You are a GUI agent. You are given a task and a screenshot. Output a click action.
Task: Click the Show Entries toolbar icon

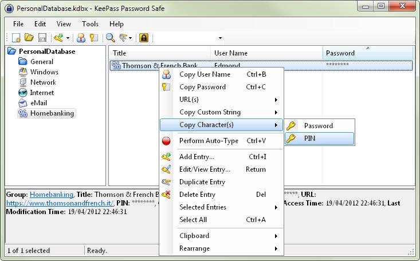[x=123, y=38]
